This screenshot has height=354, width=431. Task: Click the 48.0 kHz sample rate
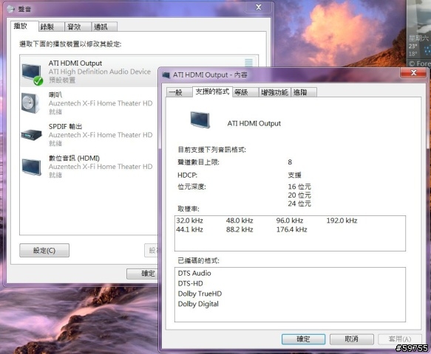point(240,221)
